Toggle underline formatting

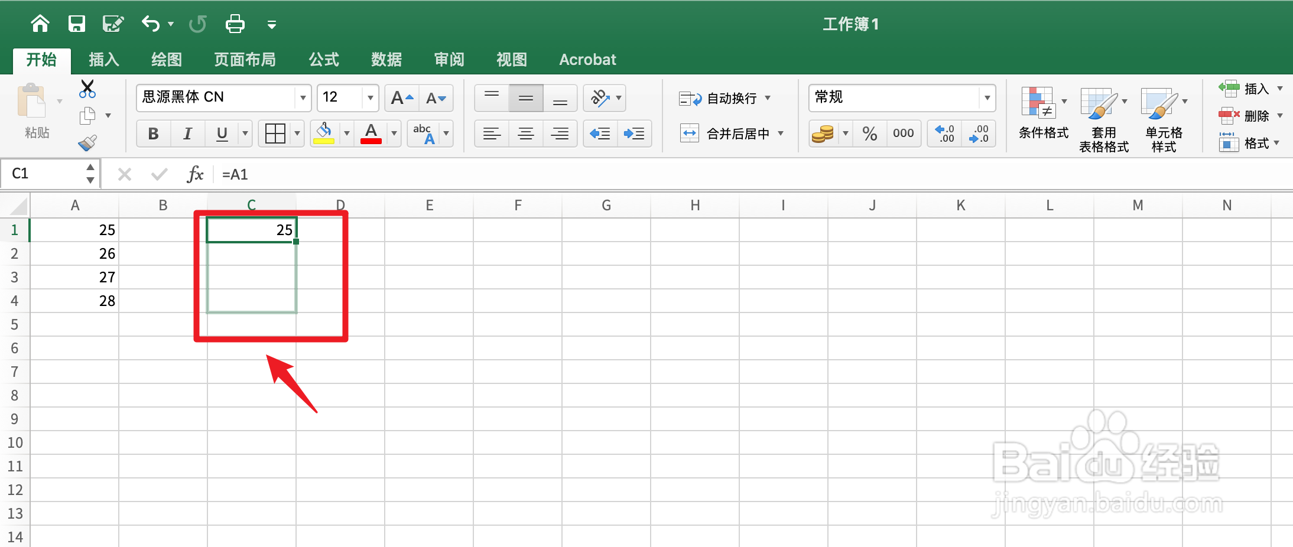[x=222, y=134]
